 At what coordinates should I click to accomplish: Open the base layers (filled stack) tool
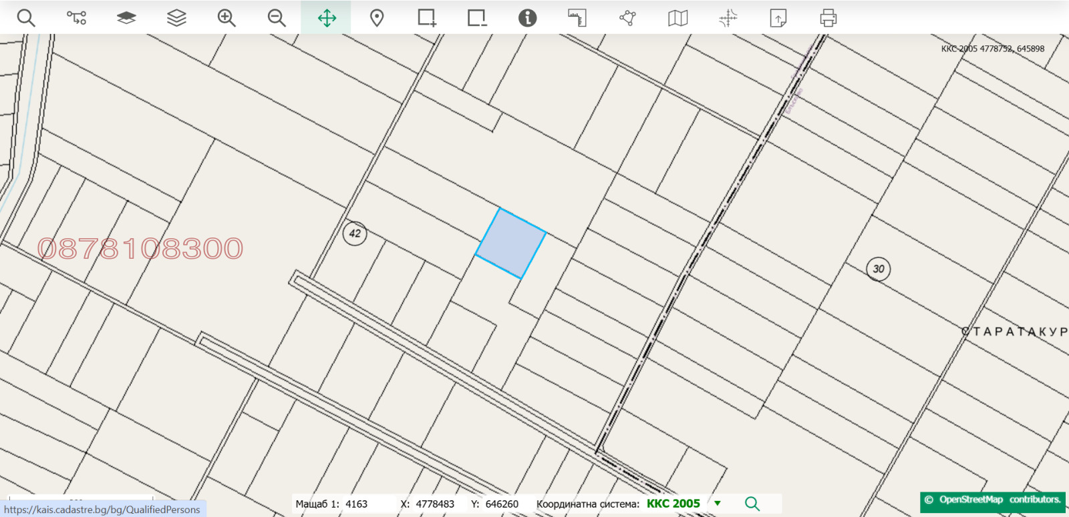pyautogui.click(x=126, y=18)
